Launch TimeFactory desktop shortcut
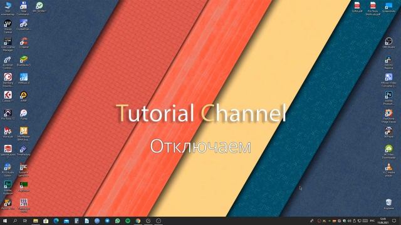 point(24,150)
